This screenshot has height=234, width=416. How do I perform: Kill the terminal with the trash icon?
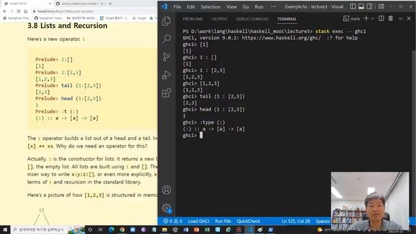pyautogui.click(x=391, y=19)
